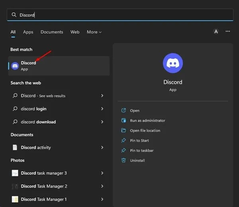The height and width of the screenshot is (207, 239).
Task: Click search icon beside 'Discord - See web results'
Action: 15,96
